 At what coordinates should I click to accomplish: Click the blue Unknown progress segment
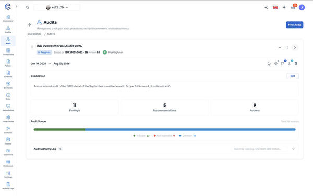[x=190, y=130]
